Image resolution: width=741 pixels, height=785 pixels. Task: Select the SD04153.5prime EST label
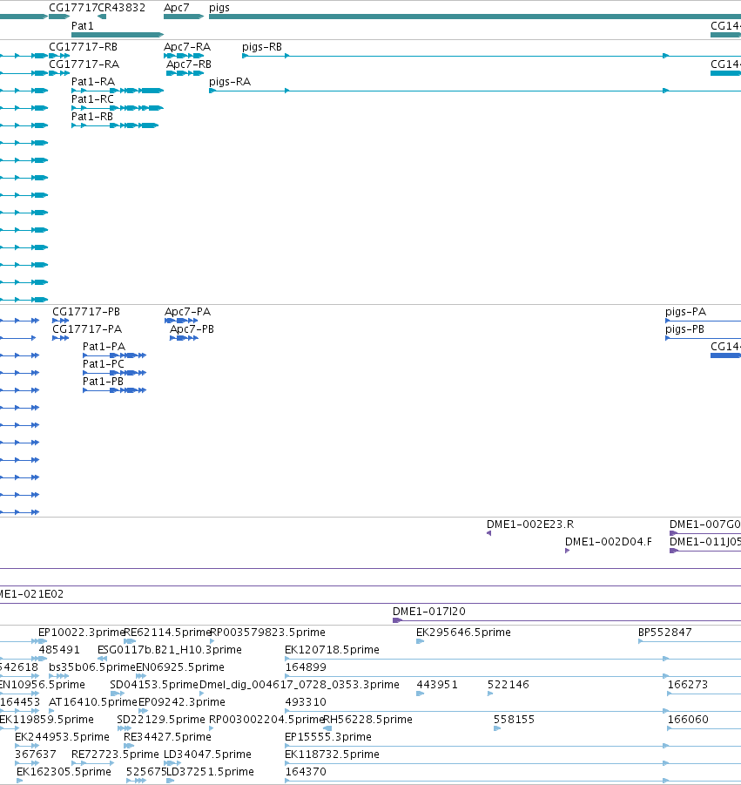(154, 685)
